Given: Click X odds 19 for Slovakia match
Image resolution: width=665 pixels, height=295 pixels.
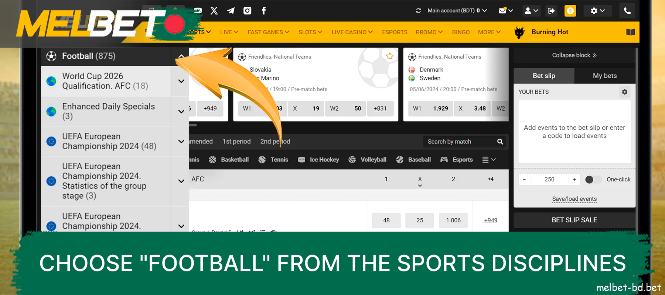Looking at the screenshot, I should point(306,108).
